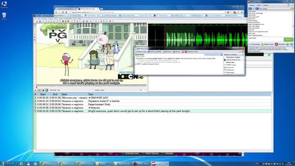Click the open-subtitles folder icon in Aegisub toolbar
Screen dimensions: 295x166
coord(37,21)
